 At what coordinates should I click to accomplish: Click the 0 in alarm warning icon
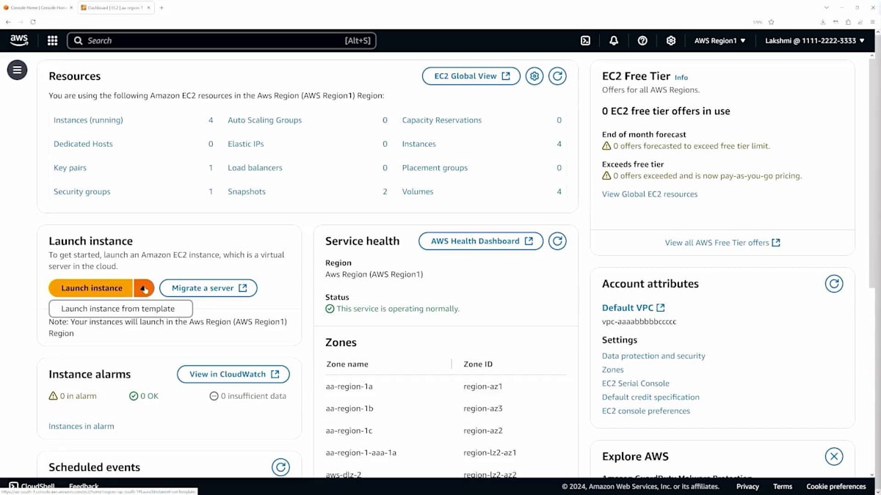(53, 396)
